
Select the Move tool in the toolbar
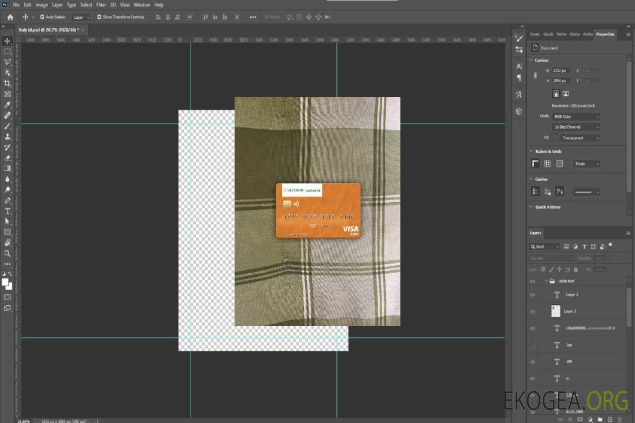(x=7, y=41)
